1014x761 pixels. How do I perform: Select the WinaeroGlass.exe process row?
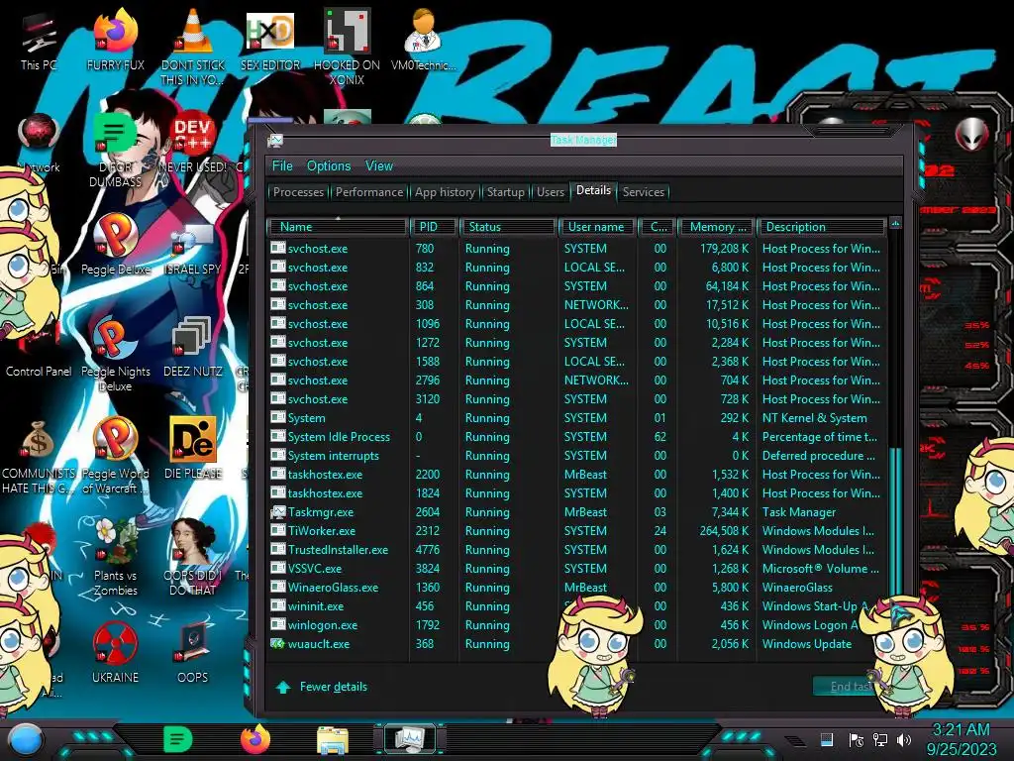click(x=575, y=587)
